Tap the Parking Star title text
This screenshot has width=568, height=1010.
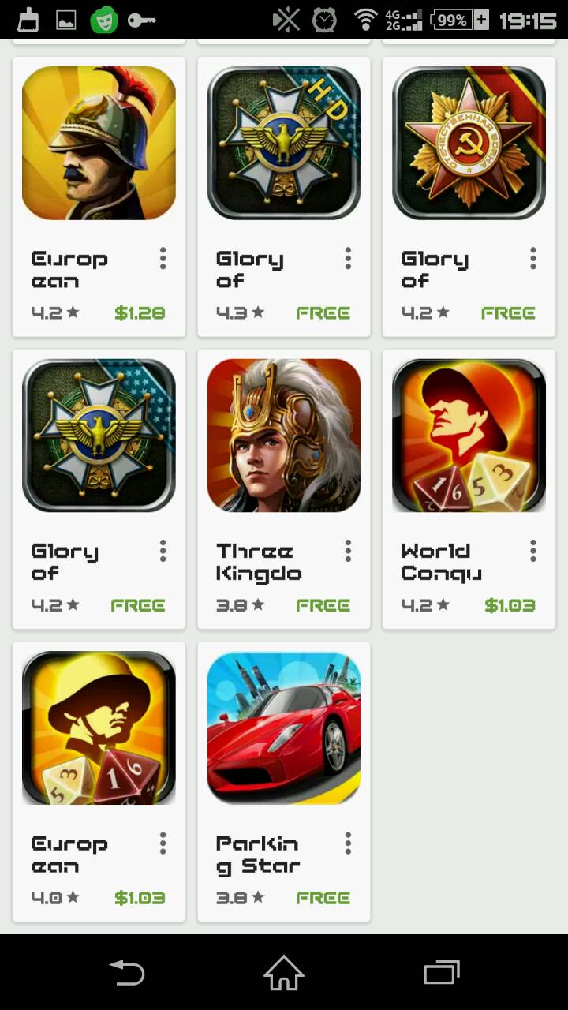pos(259,855)
